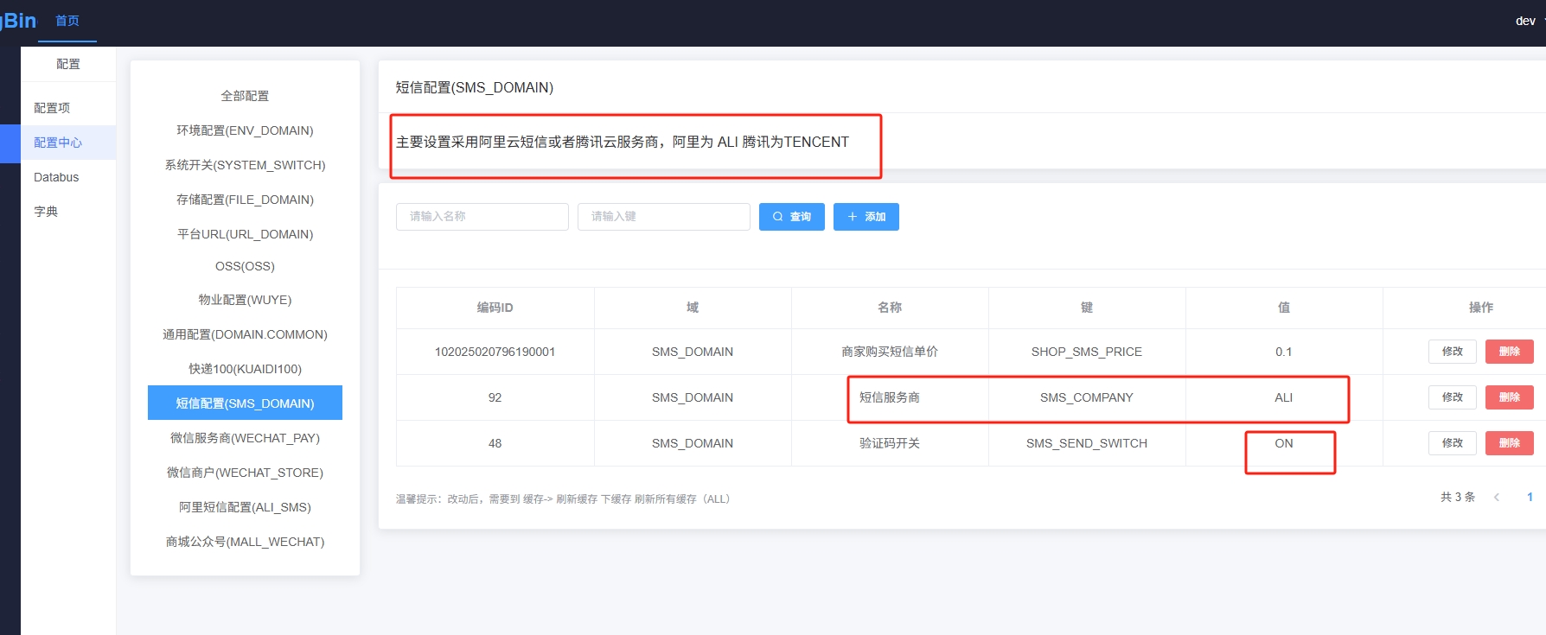This screenshot has width=1546, height=635.
Task: Click the 添加 add button
Action: (x=866, y=217)
